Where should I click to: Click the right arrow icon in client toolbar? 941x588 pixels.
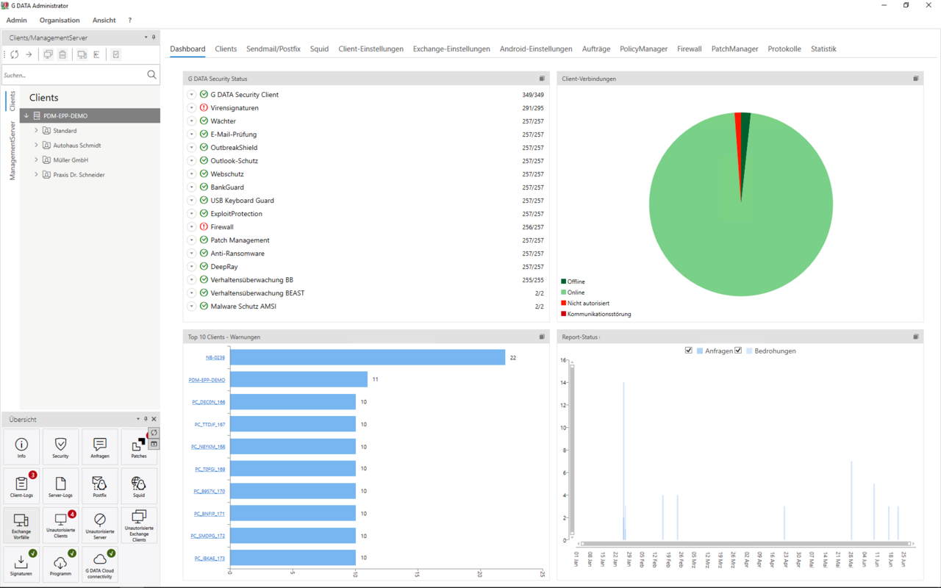point(29,54)
